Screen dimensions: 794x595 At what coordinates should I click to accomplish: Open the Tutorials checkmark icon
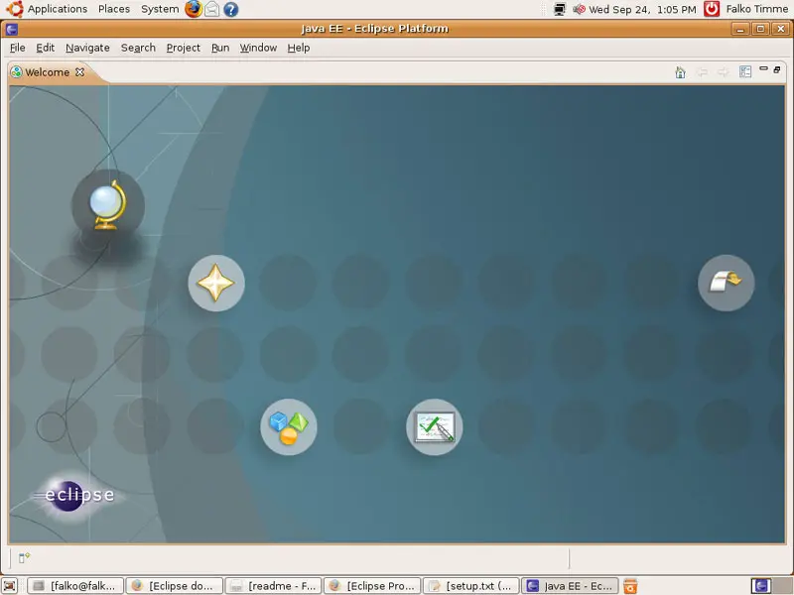(435, 427)
